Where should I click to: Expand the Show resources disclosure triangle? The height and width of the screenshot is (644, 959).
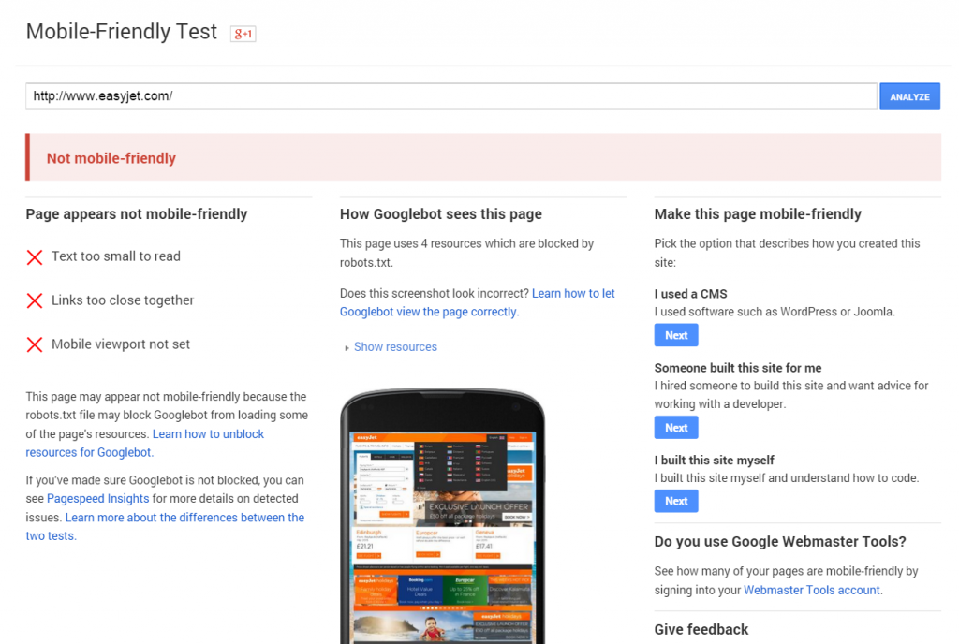347,347
